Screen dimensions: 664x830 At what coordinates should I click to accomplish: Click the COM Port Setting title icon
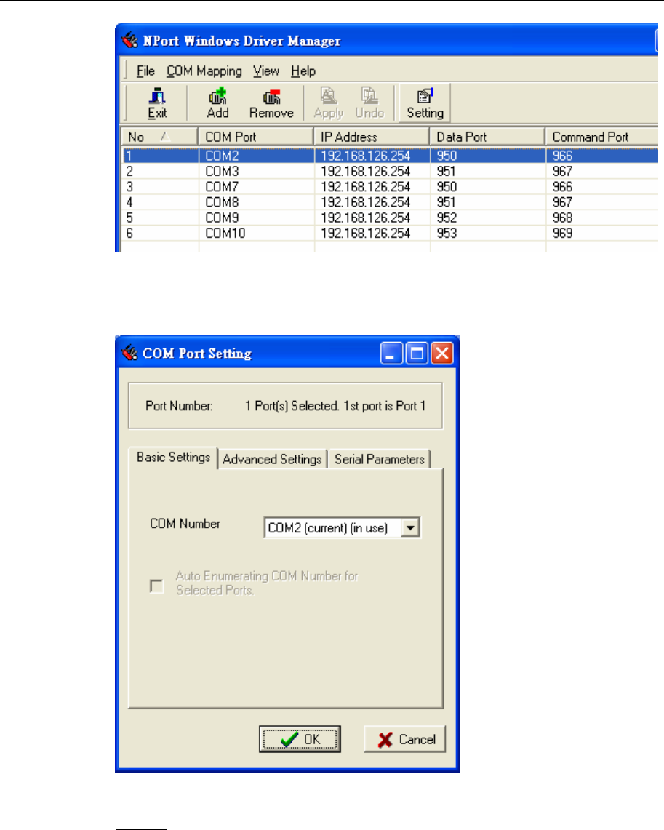[129, 353]
